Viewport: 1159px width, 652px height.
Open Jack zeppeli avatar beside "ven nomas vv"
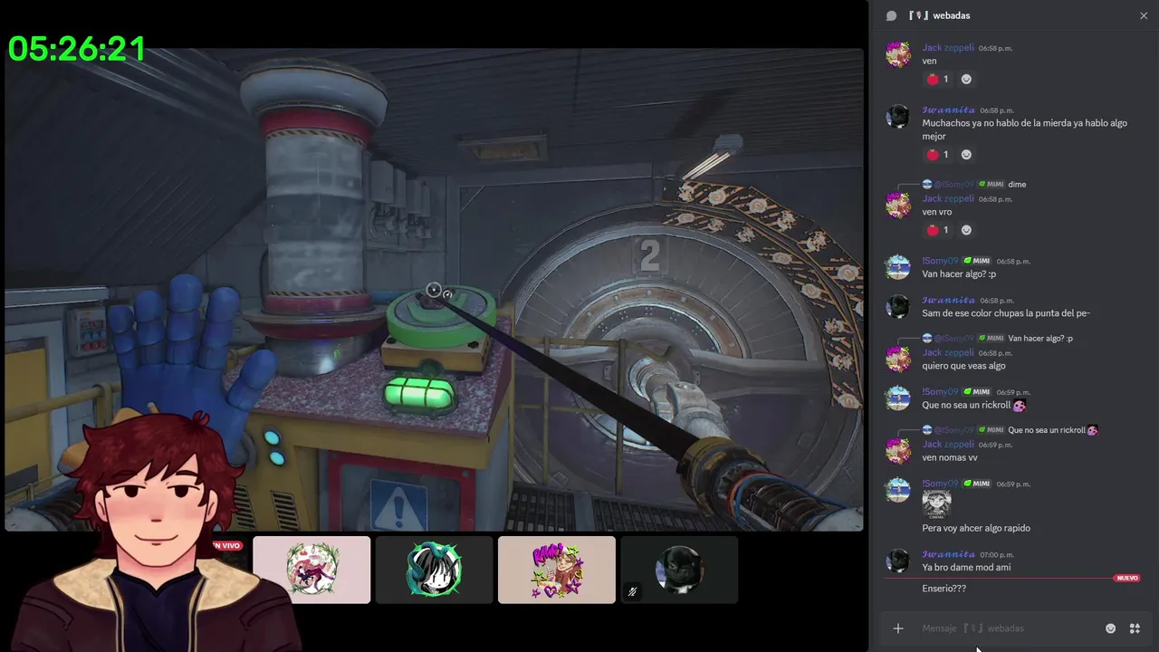tap(898, 450)
